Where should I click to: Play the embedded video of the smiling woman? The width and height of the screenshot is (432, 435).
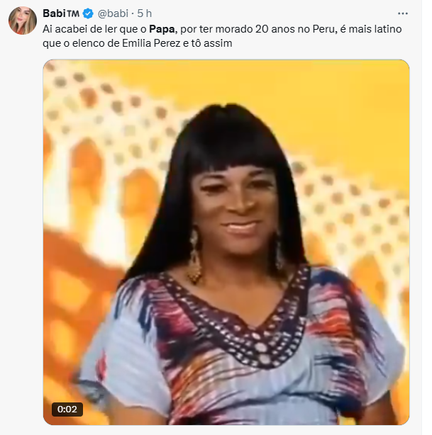[x=226, y=242]
